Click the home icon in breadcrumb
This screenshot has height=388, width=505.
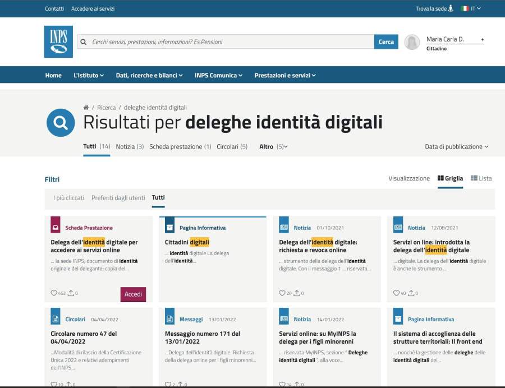click(x=86, y=108)
